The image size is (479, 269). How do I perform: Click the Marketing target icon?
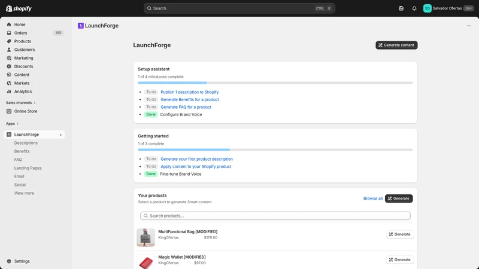coord(9,58)
